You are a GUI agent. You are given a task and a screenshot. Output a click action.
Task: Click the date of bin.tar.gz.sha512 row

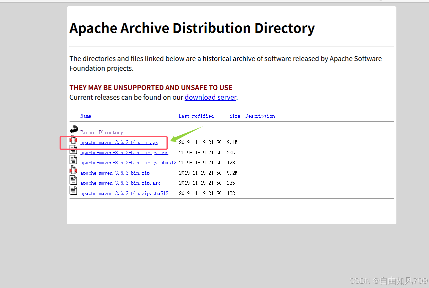(x=200, y=163)
